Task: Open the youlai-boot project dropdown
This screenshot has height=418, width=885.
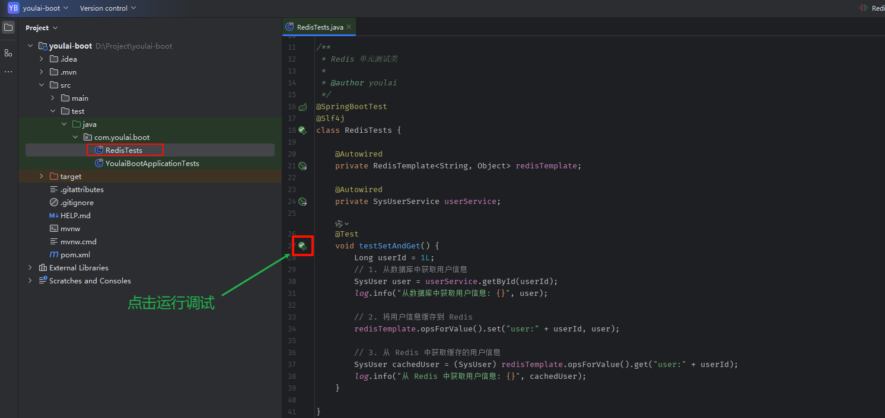Action: [46, 8]
